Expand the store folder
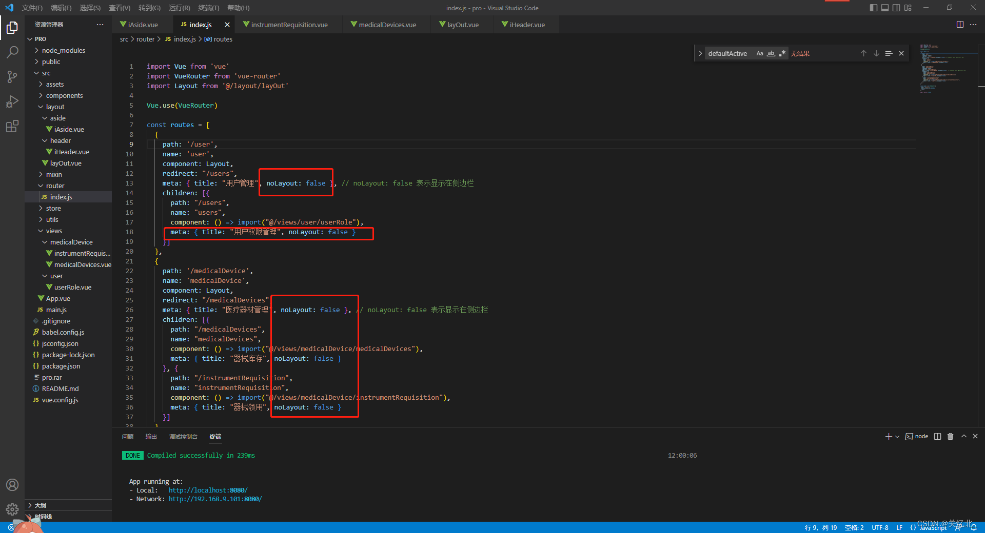The image size is (985, 533). tap(68, 208)
